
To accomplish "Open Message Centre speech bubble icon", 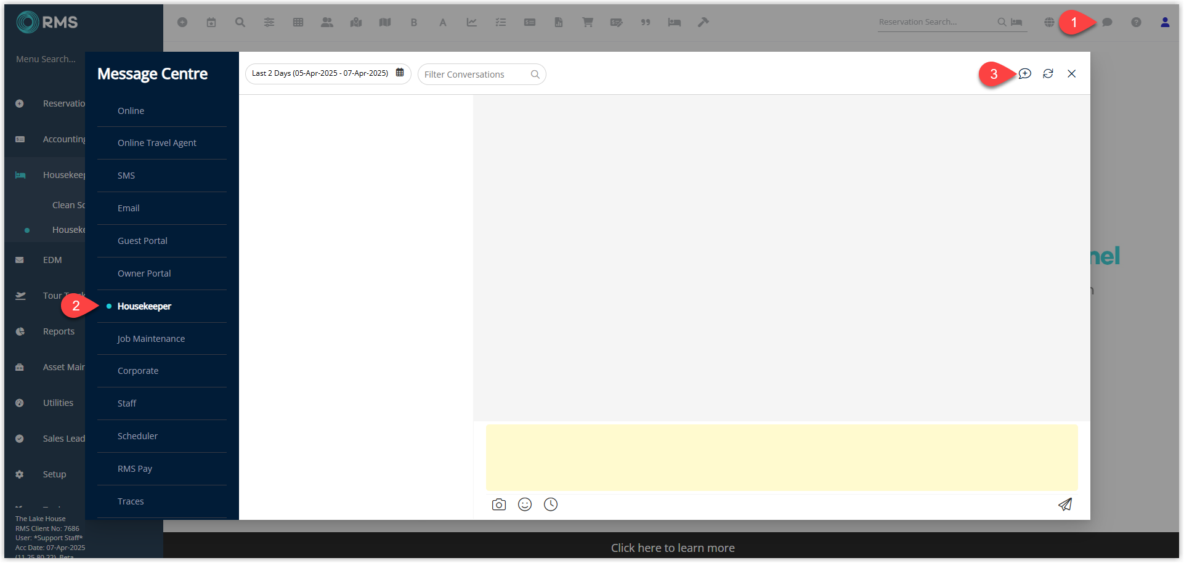I will coord(1107,22).
